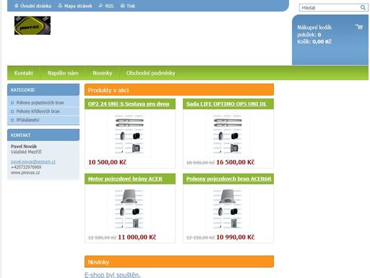The width and height of the screenshot is (370, 278).
Task: Click the bullet icon before Příslušenství
Action: [x=12, y=120]
